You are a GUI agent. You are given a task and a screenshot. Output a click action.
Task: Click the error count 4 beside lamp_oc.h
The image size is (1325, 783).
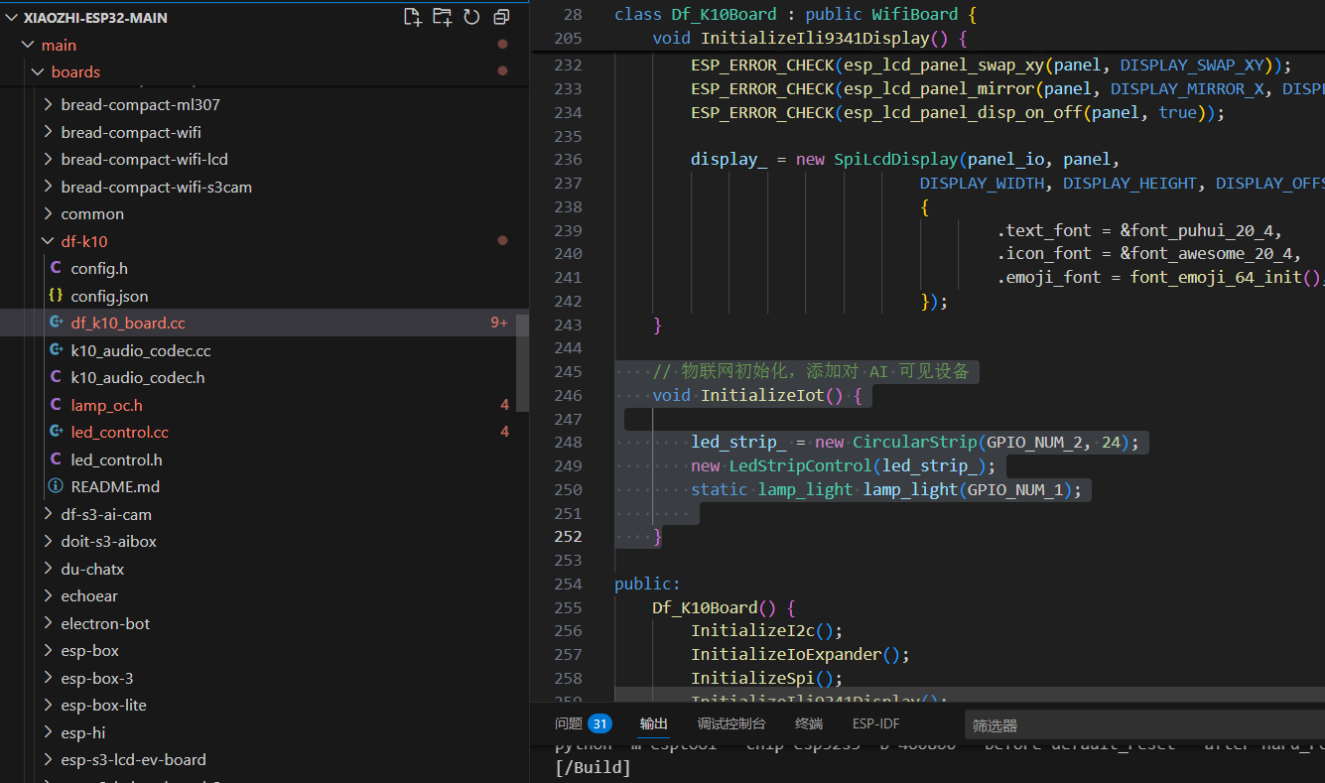click(505, 405)
